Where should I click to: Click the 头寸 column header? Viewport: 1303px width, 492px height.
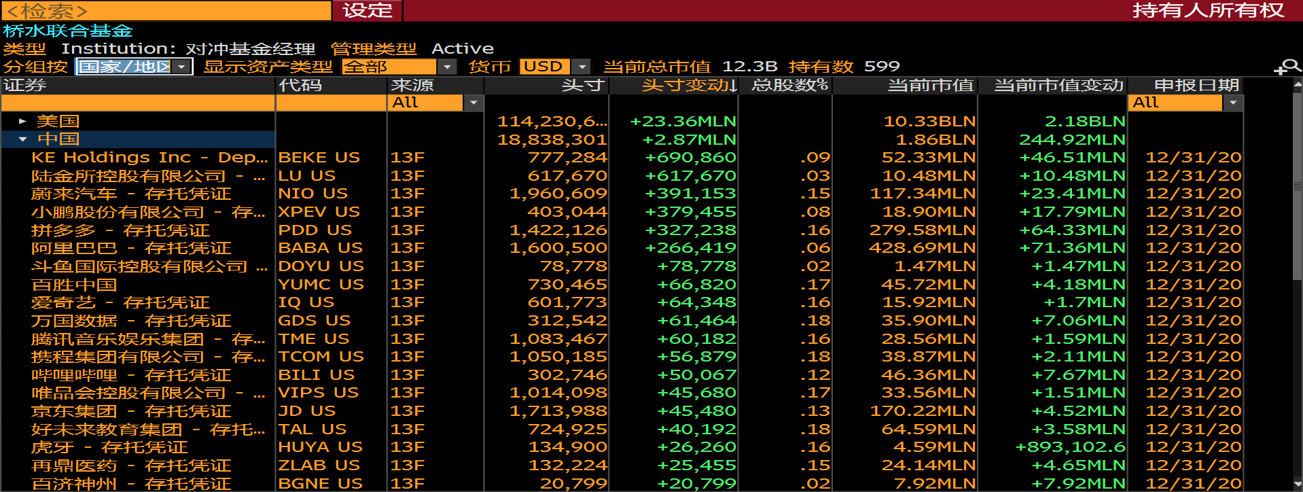point(546,85)
